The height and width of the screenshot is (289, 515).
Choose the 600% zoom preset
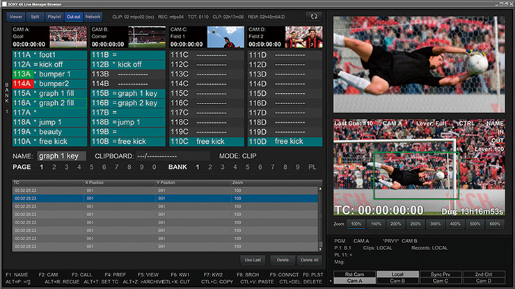495,224
